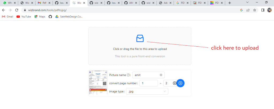Clear the Picture name field text

coord(161,75)
